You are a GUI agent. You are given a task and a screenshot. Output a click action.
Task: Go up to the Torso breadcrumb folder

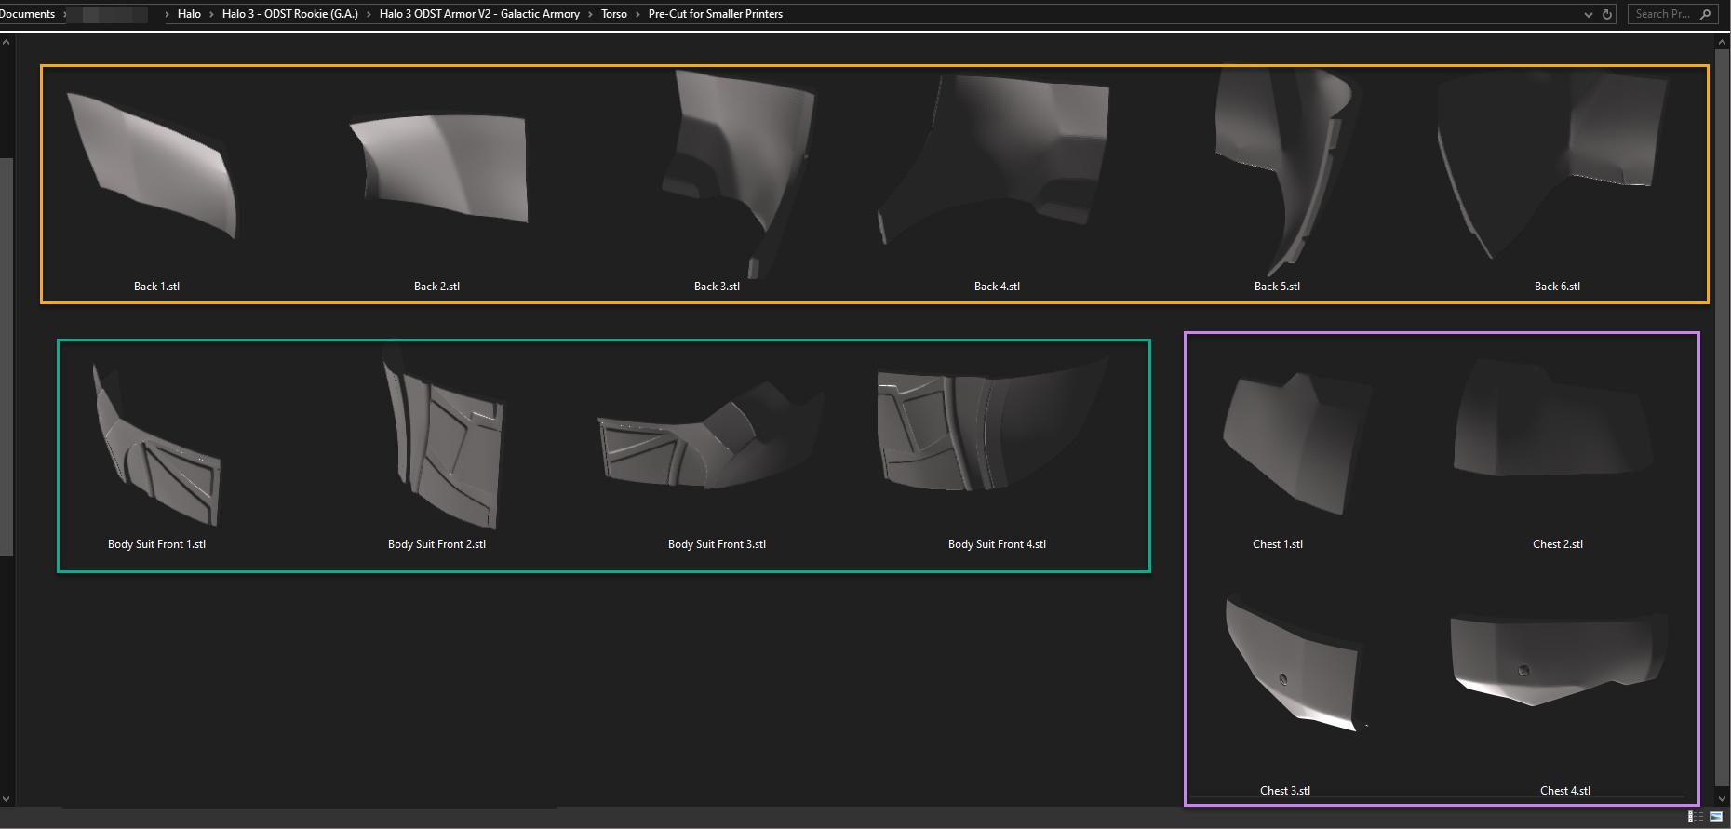click(x=614, y=14)
